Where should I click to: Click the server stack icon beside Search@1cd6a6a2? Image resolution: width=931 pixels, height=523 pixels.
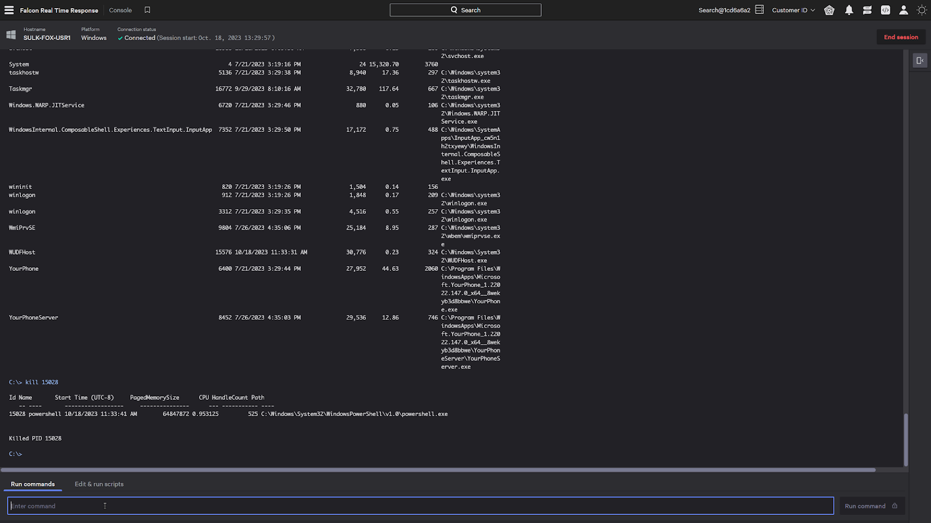click(x=759, y=10)
